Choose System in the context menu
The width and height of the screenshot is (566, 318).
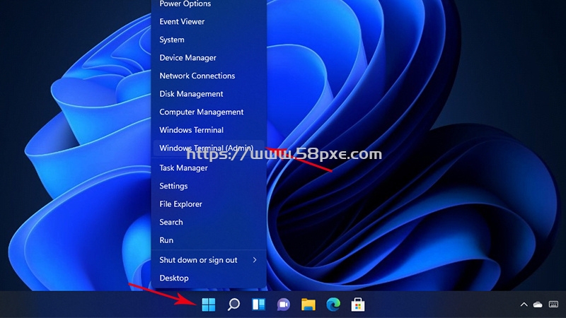pos(209,40)
